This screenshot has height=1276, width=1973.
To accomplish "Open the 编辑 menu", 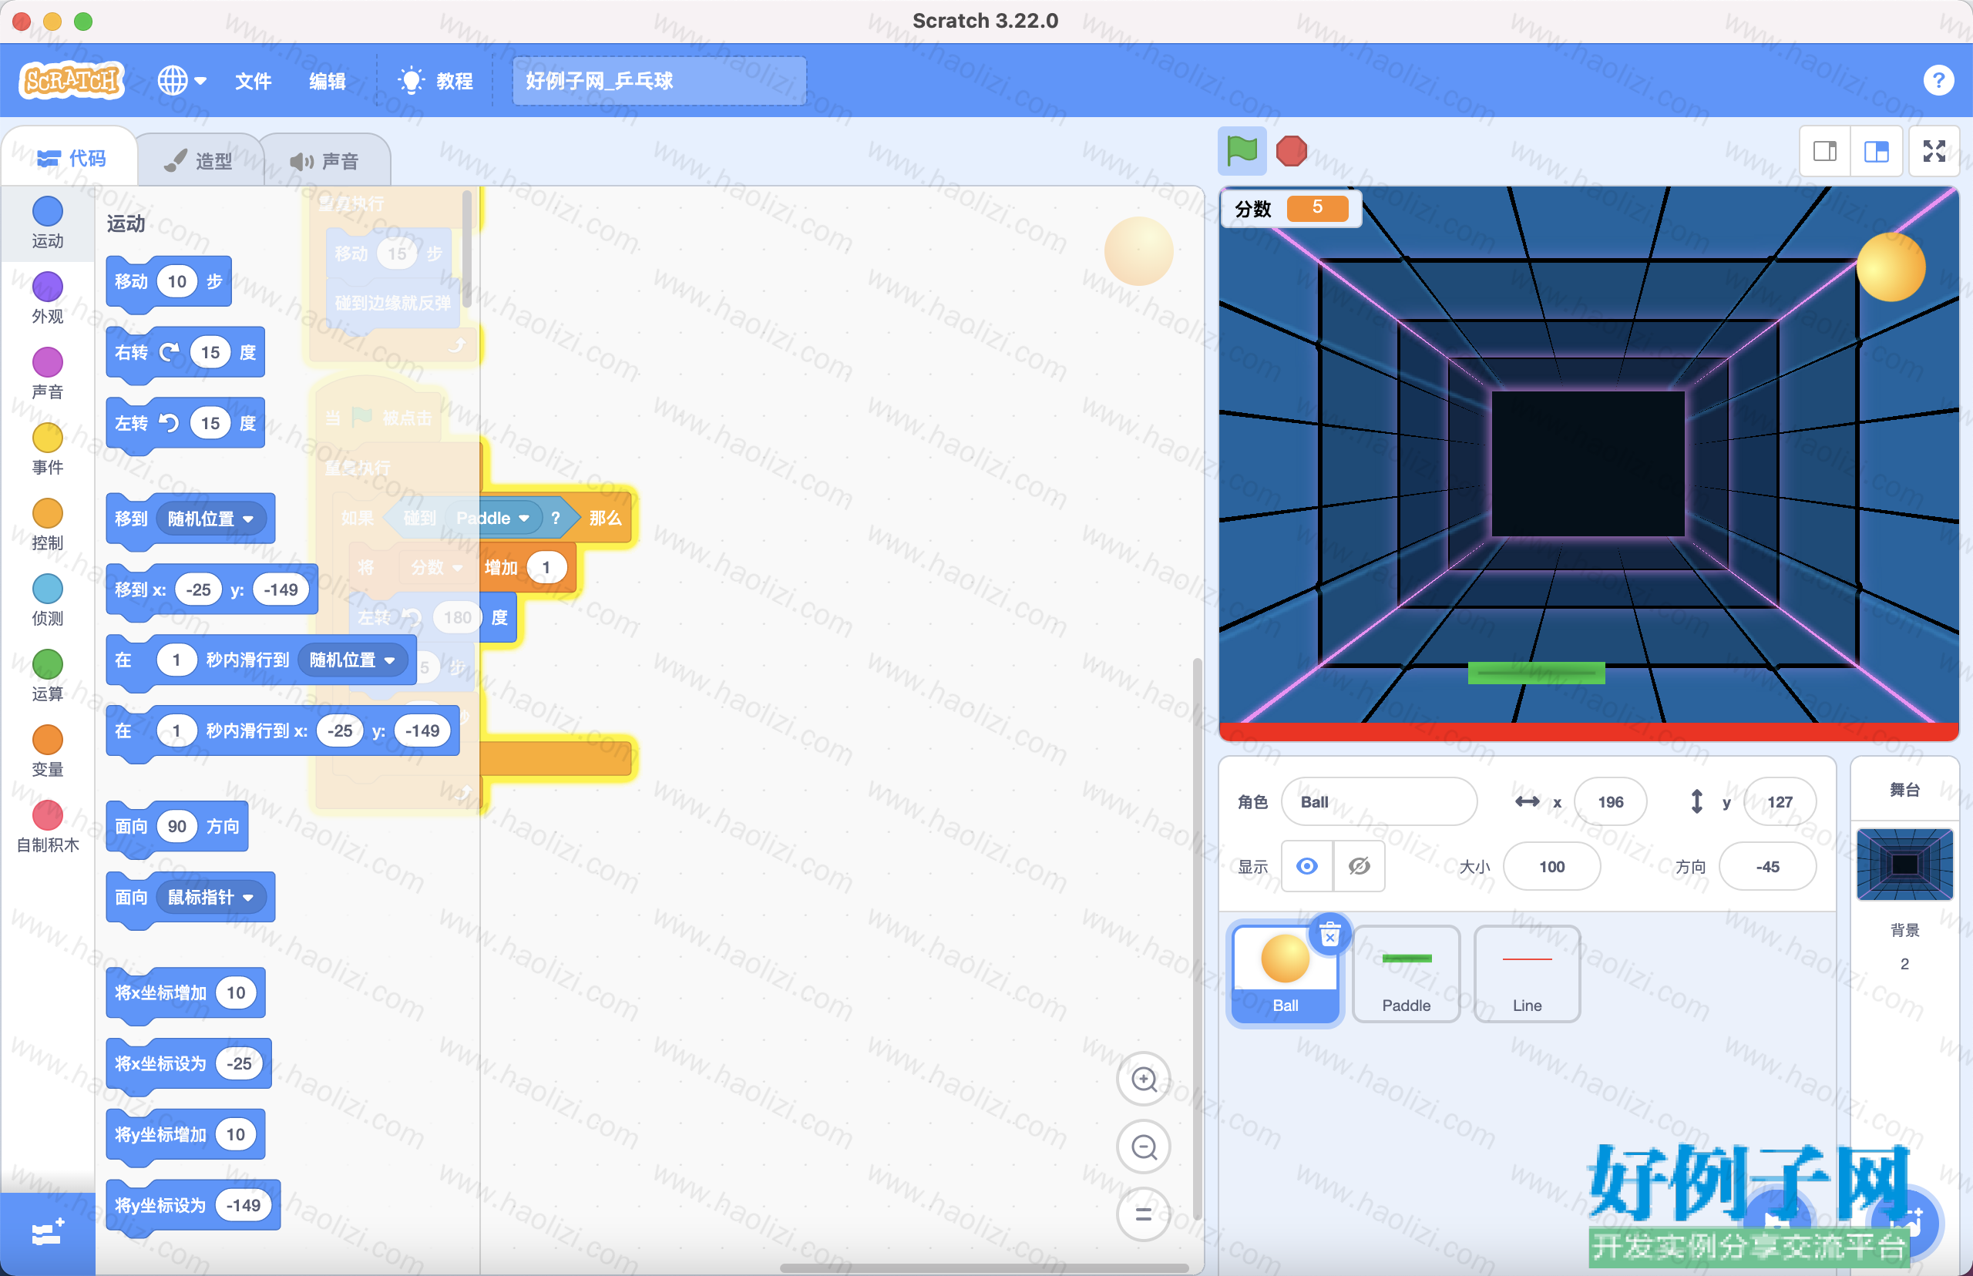I will [328, 80].
